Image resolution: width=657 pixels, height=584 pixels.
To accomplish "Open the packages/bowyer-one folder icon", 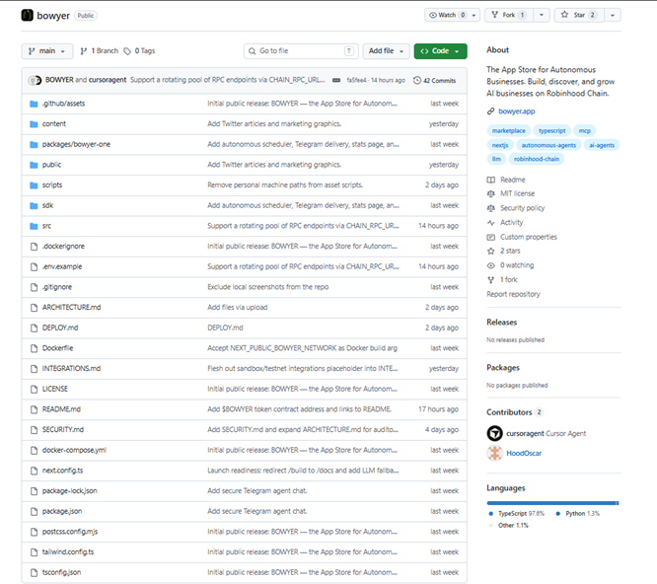I will pos(34,145).
